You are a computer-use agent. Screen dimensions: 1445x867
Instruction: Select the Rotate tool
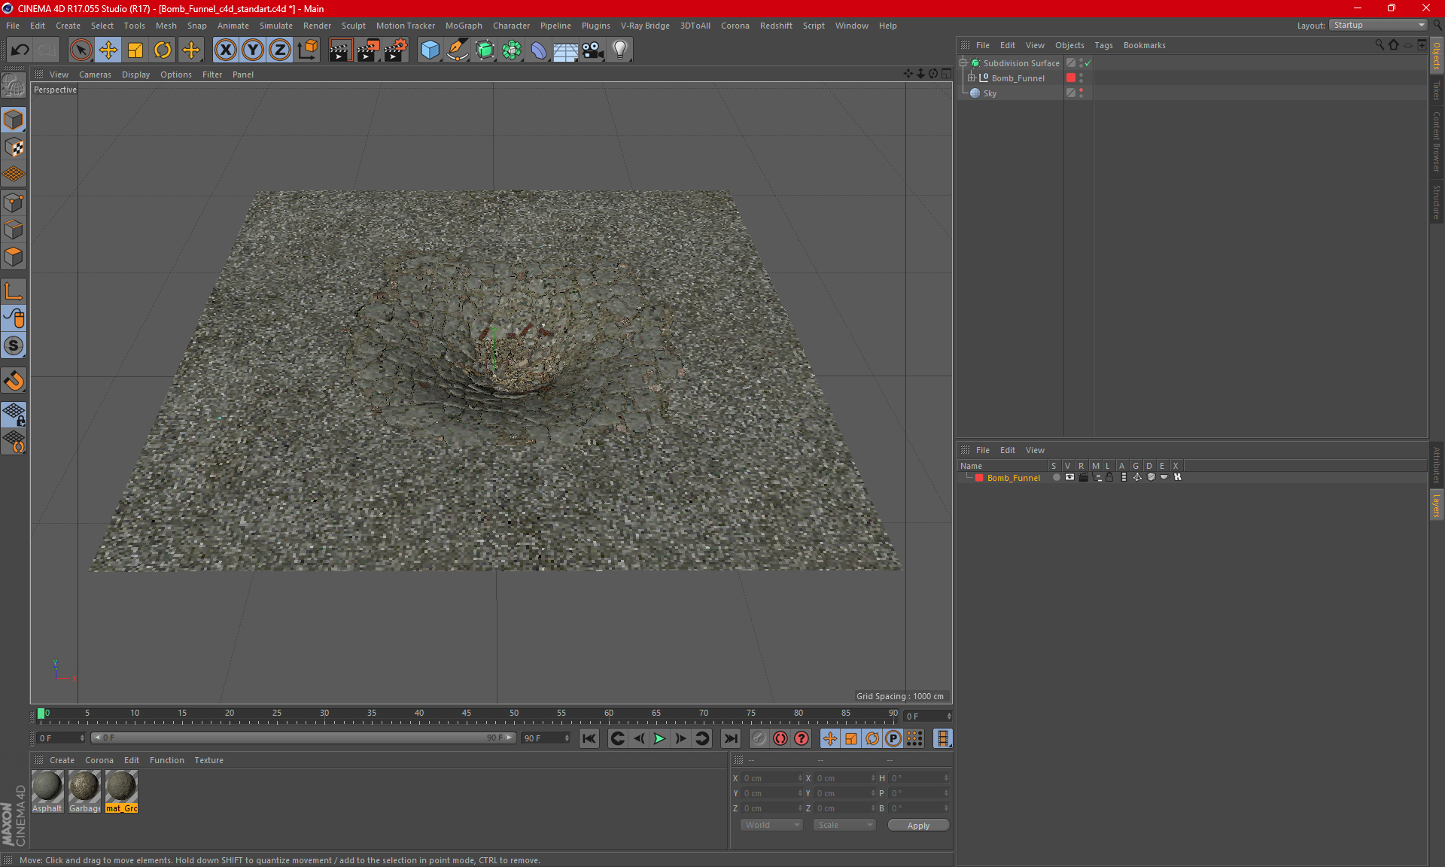tap(163, 50)
